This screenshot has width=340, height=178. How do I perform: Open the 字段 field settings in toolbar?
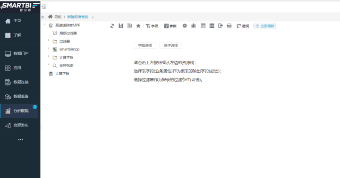[x=152, y=26]
